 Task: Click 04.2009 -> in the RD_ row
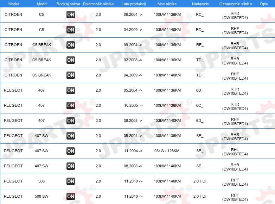(133, 30)
